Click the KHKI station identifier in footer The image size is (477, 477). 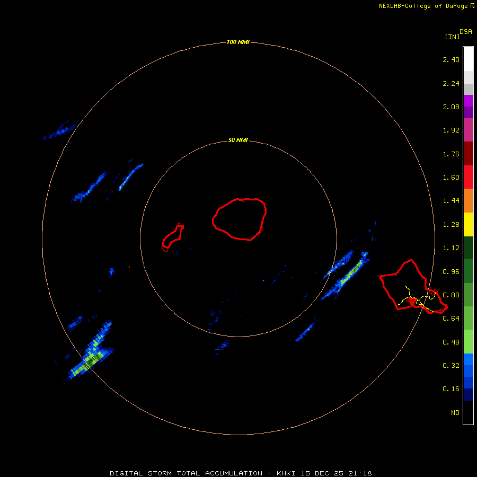[286, 473]
